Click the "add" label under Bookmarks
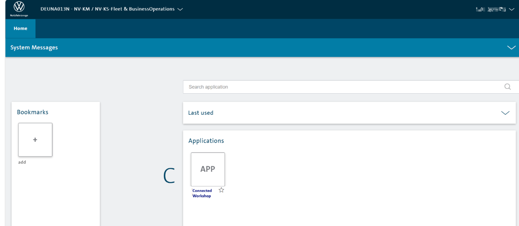The image size is (519, 226). click(x=22, y=162)
